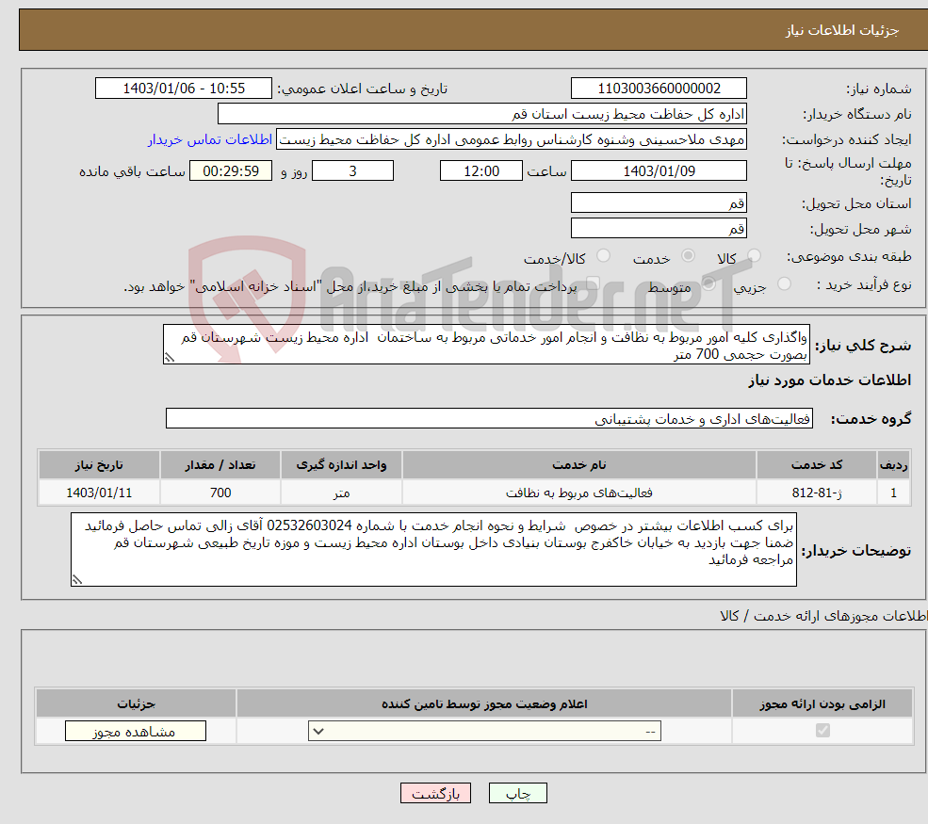
Task: Click the توضیحات خریدار text area
Action: point(433,550)
